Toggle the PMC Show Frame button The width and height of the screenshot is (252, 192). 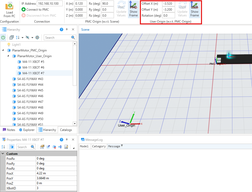tap(133, 9)
